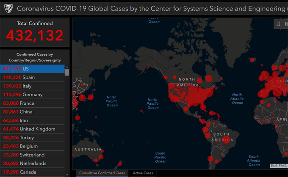The width and height of the screenshot is (288, 177).
Task: Switch to the Active Cases tab
Action: click(x=143, y=173)
